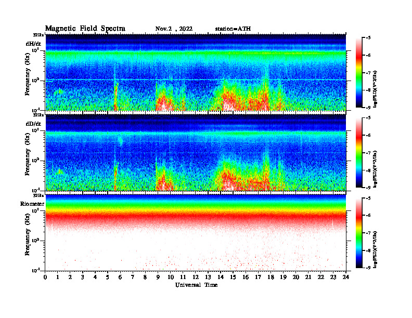Click the color bar beside dH/dt panel
Image resolution: width=412 pixels, height=318 pixels.
click(x=359, y=73)
